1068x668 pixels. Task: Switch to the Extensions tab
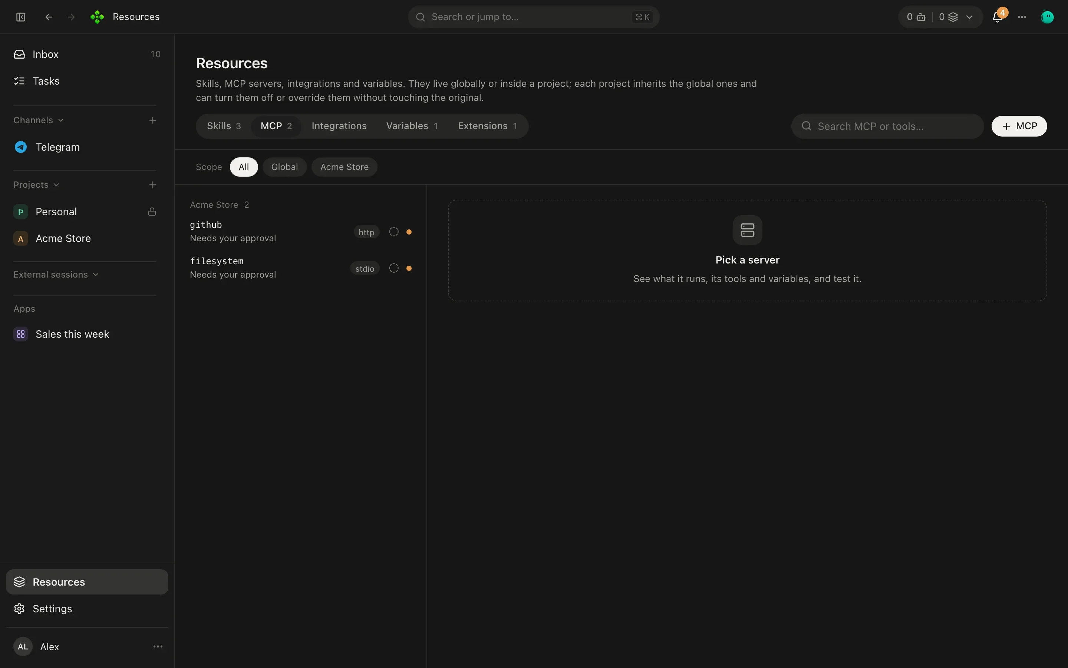pyautogui.click(x=487, y=126)
